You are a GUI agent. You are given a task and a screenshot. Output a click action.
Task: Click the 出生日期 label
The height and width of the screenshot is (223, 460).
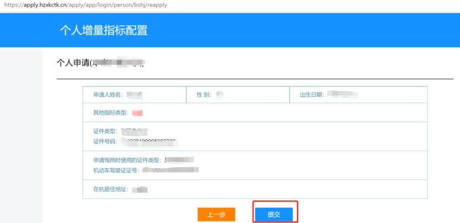[311, 95]
